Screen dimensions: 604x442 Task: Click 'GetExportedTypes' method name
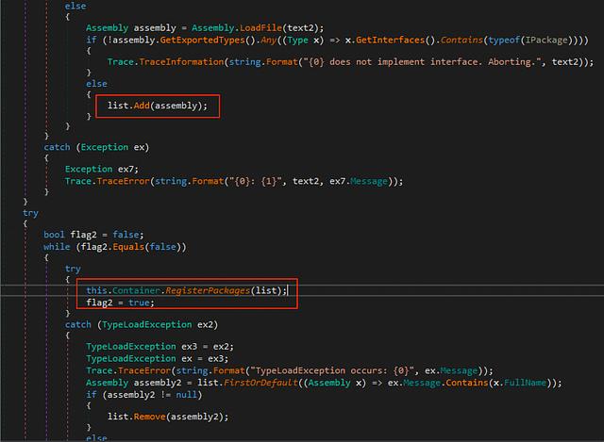(202, 40)
